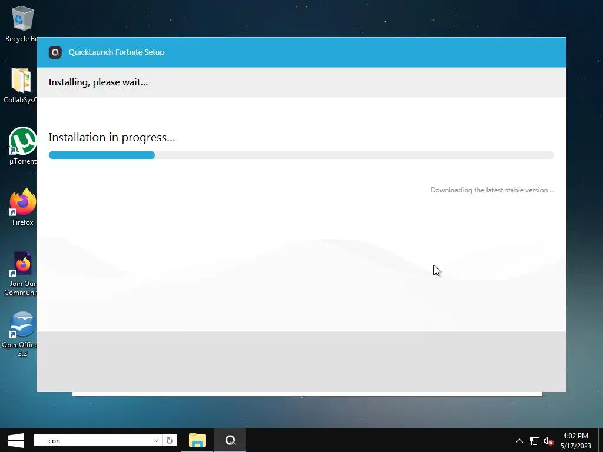Viewport: 603px width, 452px height.
Task: Select the Firefox desktop shortcut
Action: click(22, 207)
